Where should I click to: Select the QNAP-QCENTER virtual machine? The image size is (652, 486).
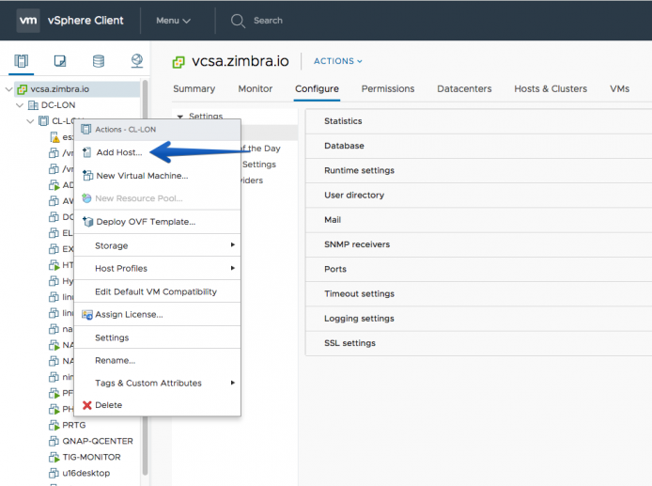tap(98, 441)
